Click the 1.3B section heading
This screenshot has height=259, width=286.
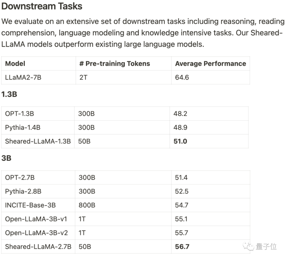pos(9,94)
